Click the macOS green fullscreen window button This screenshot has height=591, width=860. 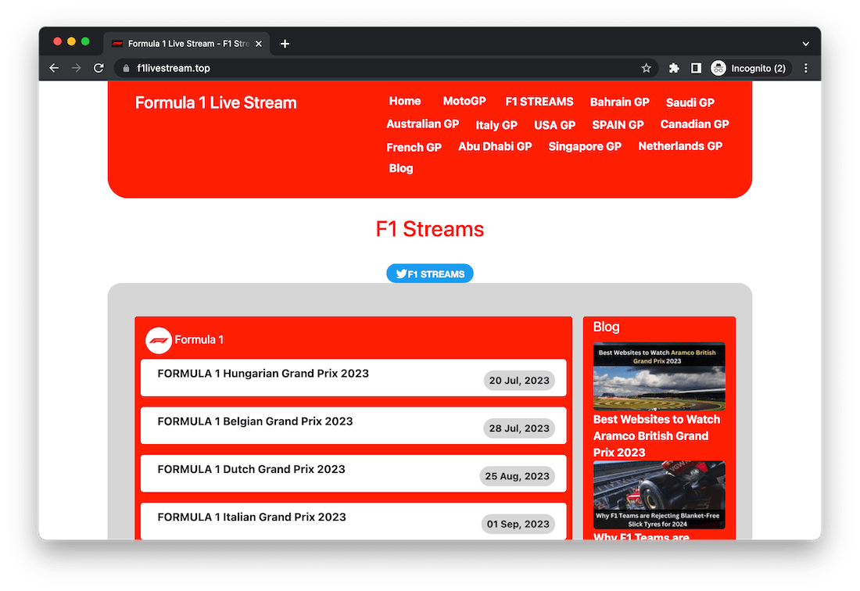point(85,41)
